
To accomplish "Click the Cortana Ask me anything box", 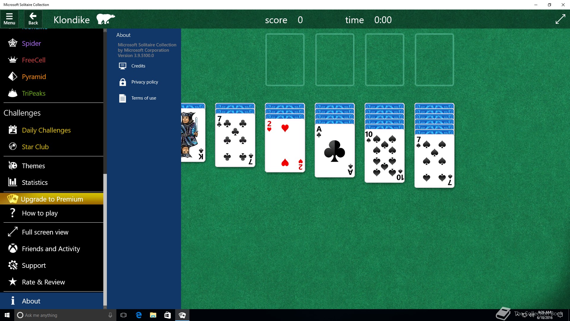I will (65, 315).
